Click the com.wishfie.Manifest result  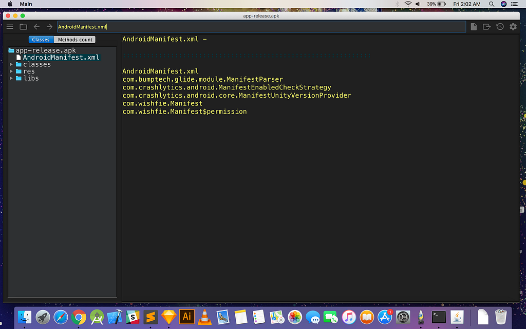coord(162,103)
